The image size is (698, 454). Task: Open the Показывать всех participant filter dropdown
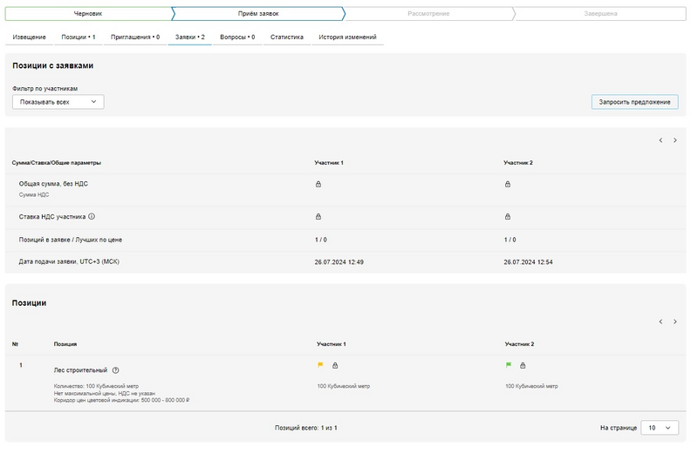coord(58,102)
